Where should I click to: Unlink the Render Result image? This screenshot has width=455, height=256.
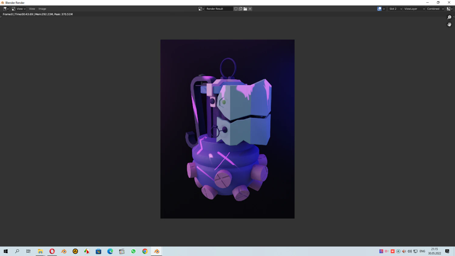[x=250, y=9]
